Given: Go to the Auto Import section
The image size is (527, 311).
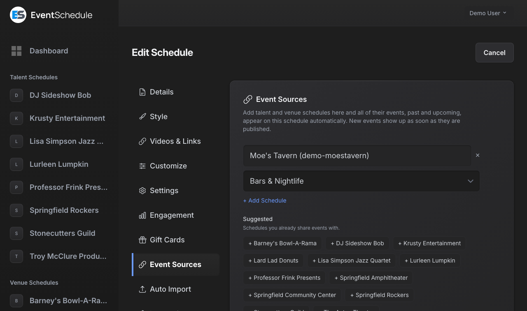Looking at the screenshot, I should (x=176, y=289).
